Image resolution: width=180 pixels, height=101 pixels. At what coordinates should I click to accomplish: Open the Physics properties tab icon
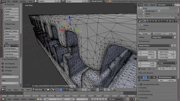point(176,21)
